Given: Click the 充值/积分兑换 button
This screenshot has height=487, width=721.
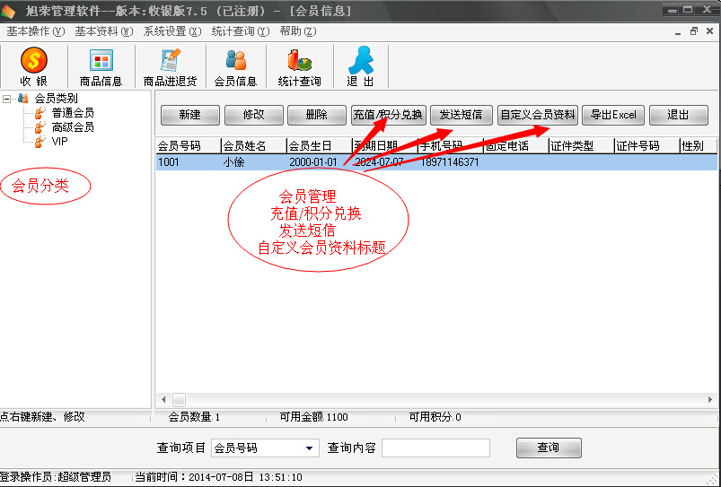Looking at the screenshot, I should (x=389, y=115).
